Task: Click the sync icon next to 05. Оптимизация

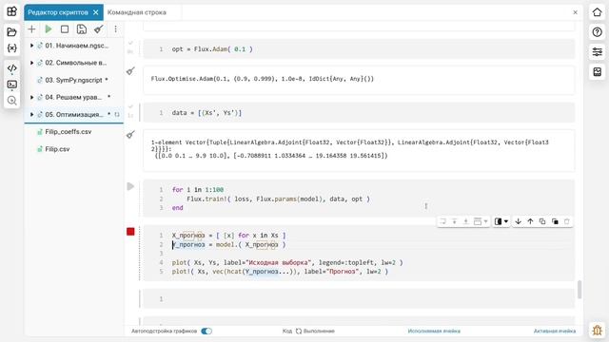Action: click(117, 114)
